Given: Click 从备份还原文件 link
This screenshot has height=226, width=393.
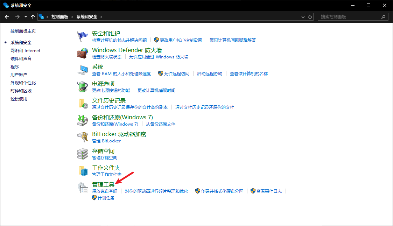Looking at the screenshot, I should (161, 124).
